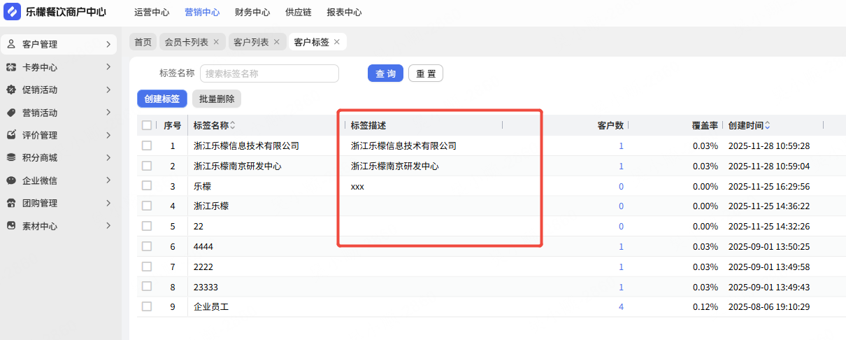Viewport: 846px width, 340px height.
Task: Select the checkbox for 企业员工 row
Action: [147, 306]
